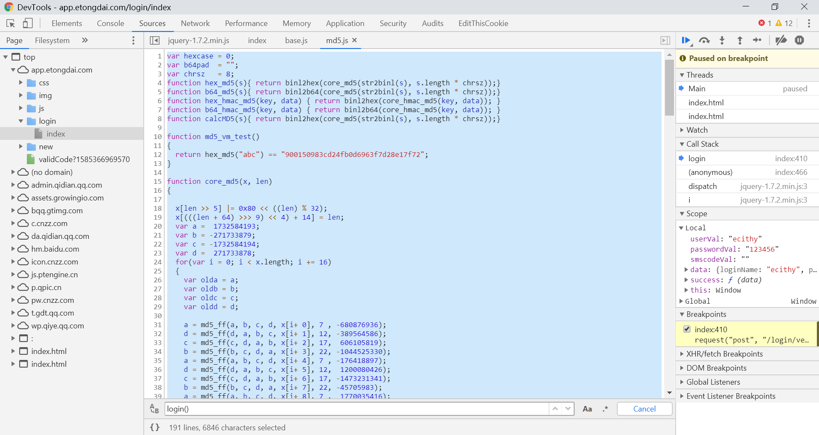The width and height of the screenshot is (819, 435).
Task: Open the navigator pane three-dot menu
Action: click(134, 40)
